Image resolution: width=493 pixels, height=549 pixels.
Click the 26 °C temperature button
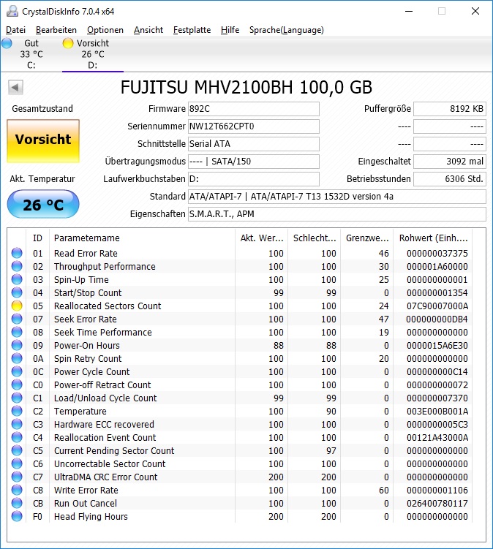[x=43, y=204]
